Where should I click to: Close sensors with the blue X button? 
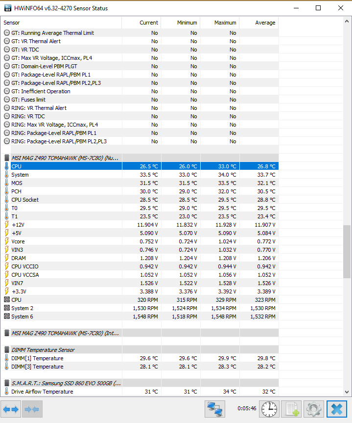click(x=337, y=409)
